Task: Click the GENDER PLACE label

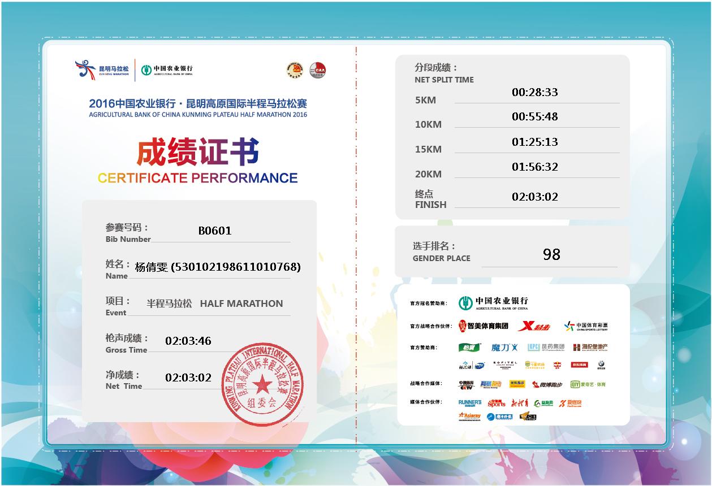Action: pyautogui.click(x=442, y=258)
